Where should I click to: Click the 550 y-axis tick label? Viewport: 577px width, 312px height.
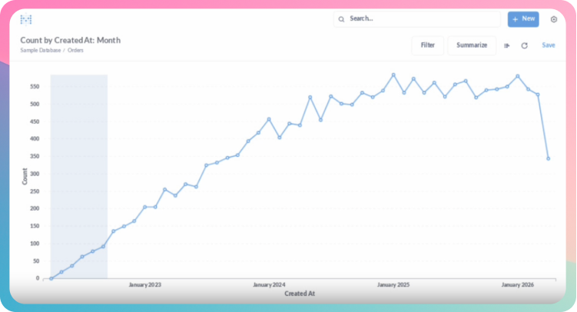[x=35, y=87]
